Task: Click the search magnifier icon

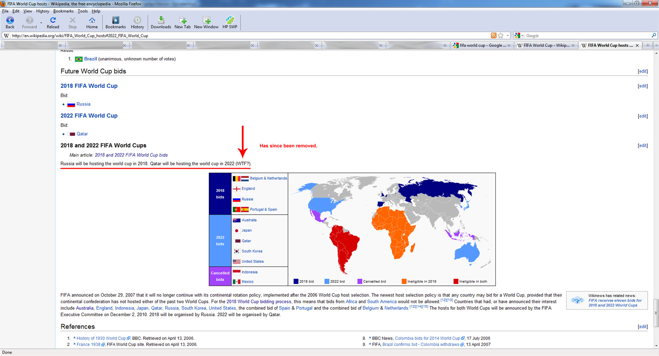Action: (x=654, y=35)
